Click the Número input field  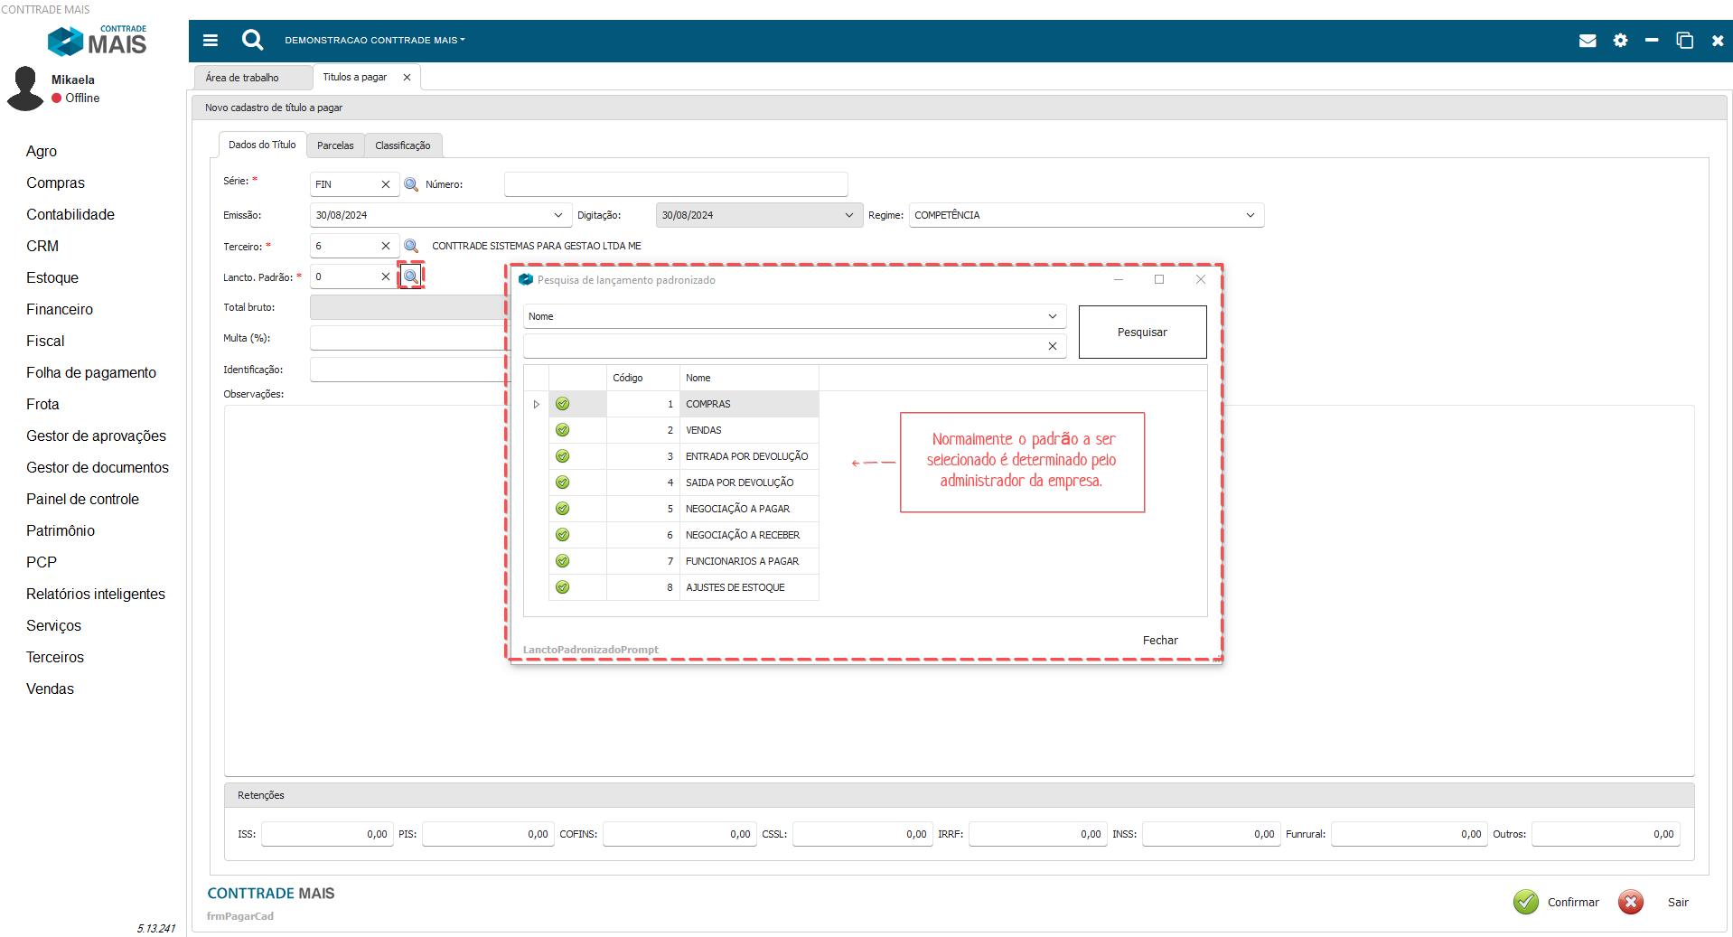(x=675, y=184)
